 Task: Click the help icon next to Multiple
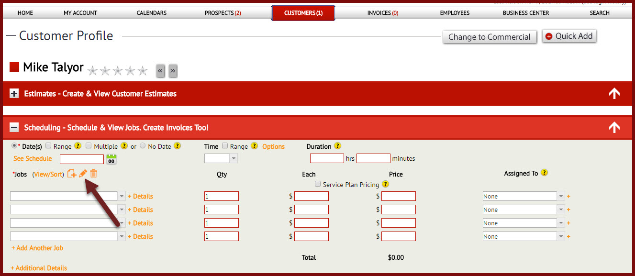124,146
